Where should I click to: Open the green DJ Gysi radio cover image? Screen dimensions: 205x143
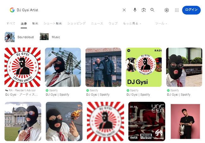click(x=144, y=67)
